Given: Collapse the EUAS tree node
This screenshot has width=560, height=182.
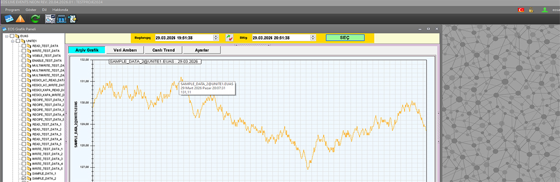Looking at the screenshot, I should pos(7,36).
